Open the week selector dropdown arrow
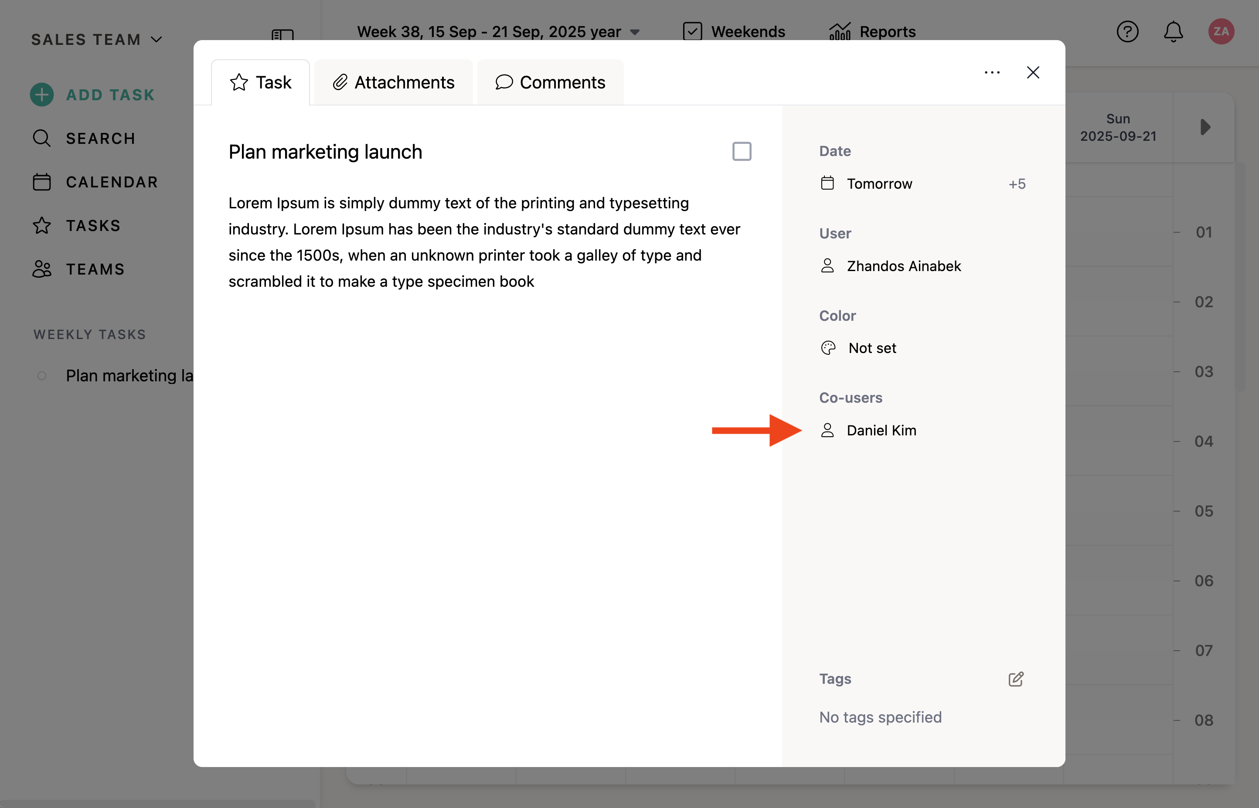This screenshot has width=1259, height=808. coord(635,33)
